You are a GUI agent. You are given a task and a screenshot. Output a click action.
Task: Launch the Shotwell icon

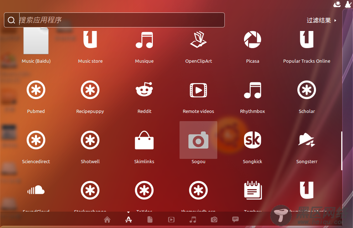90,140
